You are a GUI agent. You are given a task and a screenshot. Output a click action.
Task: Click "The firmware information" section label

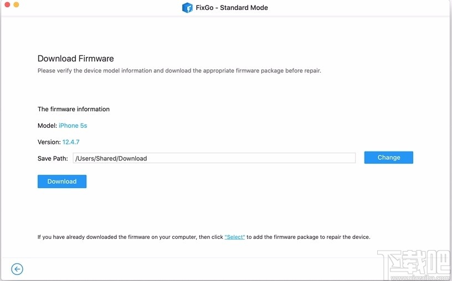(x=74, y=109)
